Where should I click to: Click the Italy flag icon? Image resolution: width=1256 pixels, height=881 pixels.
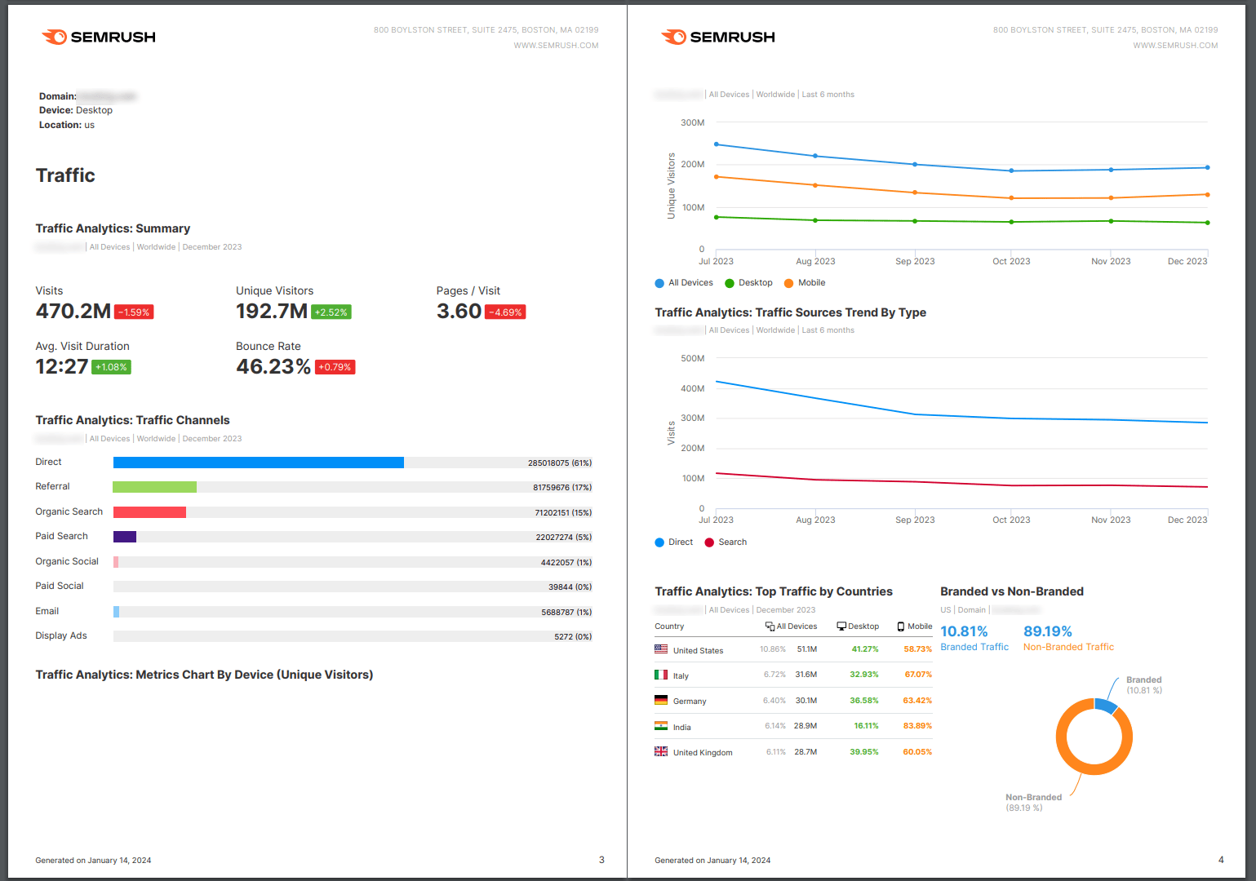click(661, 675)
